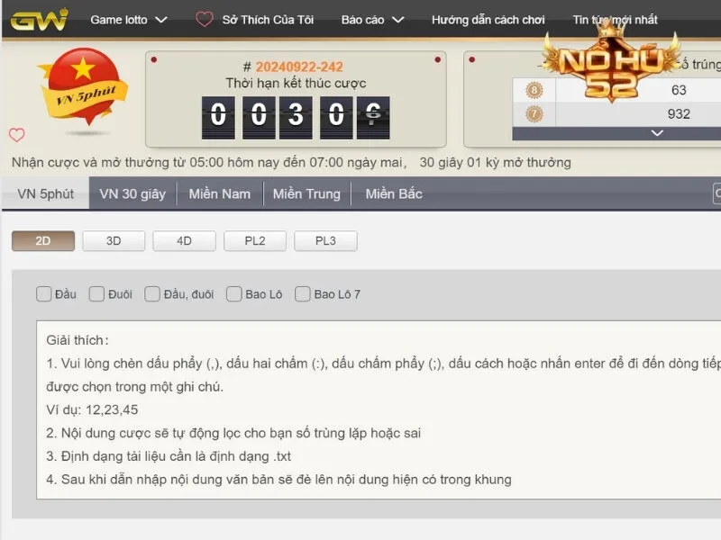Check the Bao Lô checkbox
Viewport: 721px width, 540px height.
(x=234, y=294)
